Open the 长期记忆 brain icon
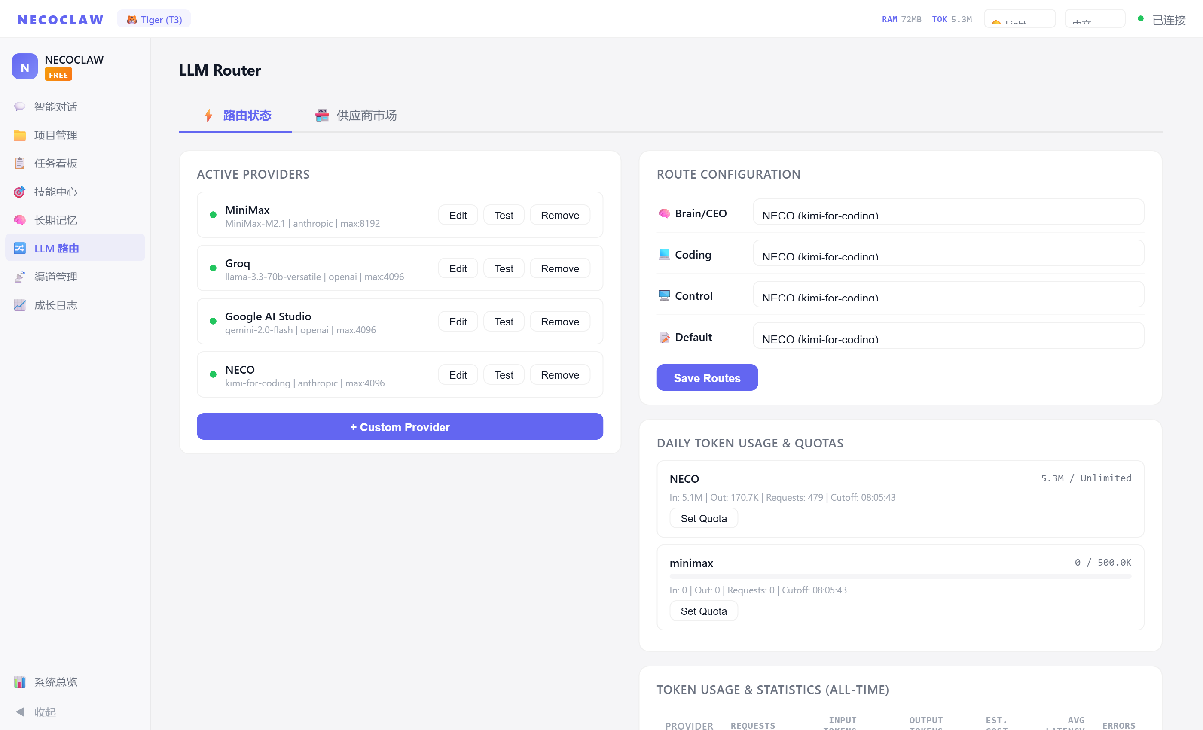The image size is (1203, 730). click(x=19, y=220)
